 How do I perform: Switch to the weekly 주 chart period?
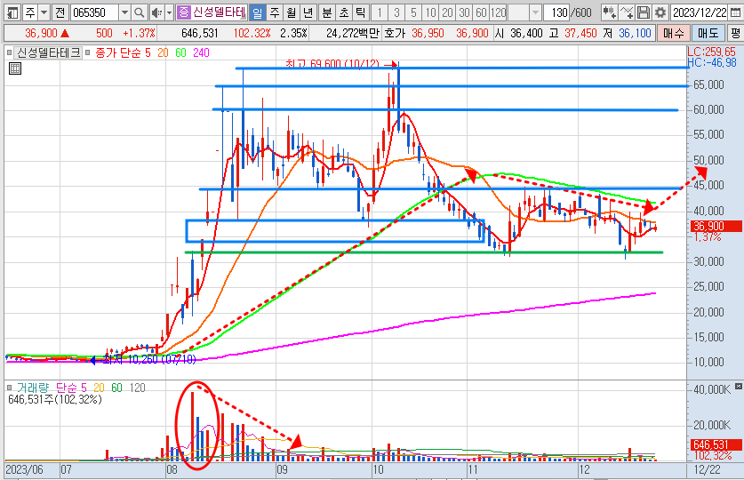(275, 12)
